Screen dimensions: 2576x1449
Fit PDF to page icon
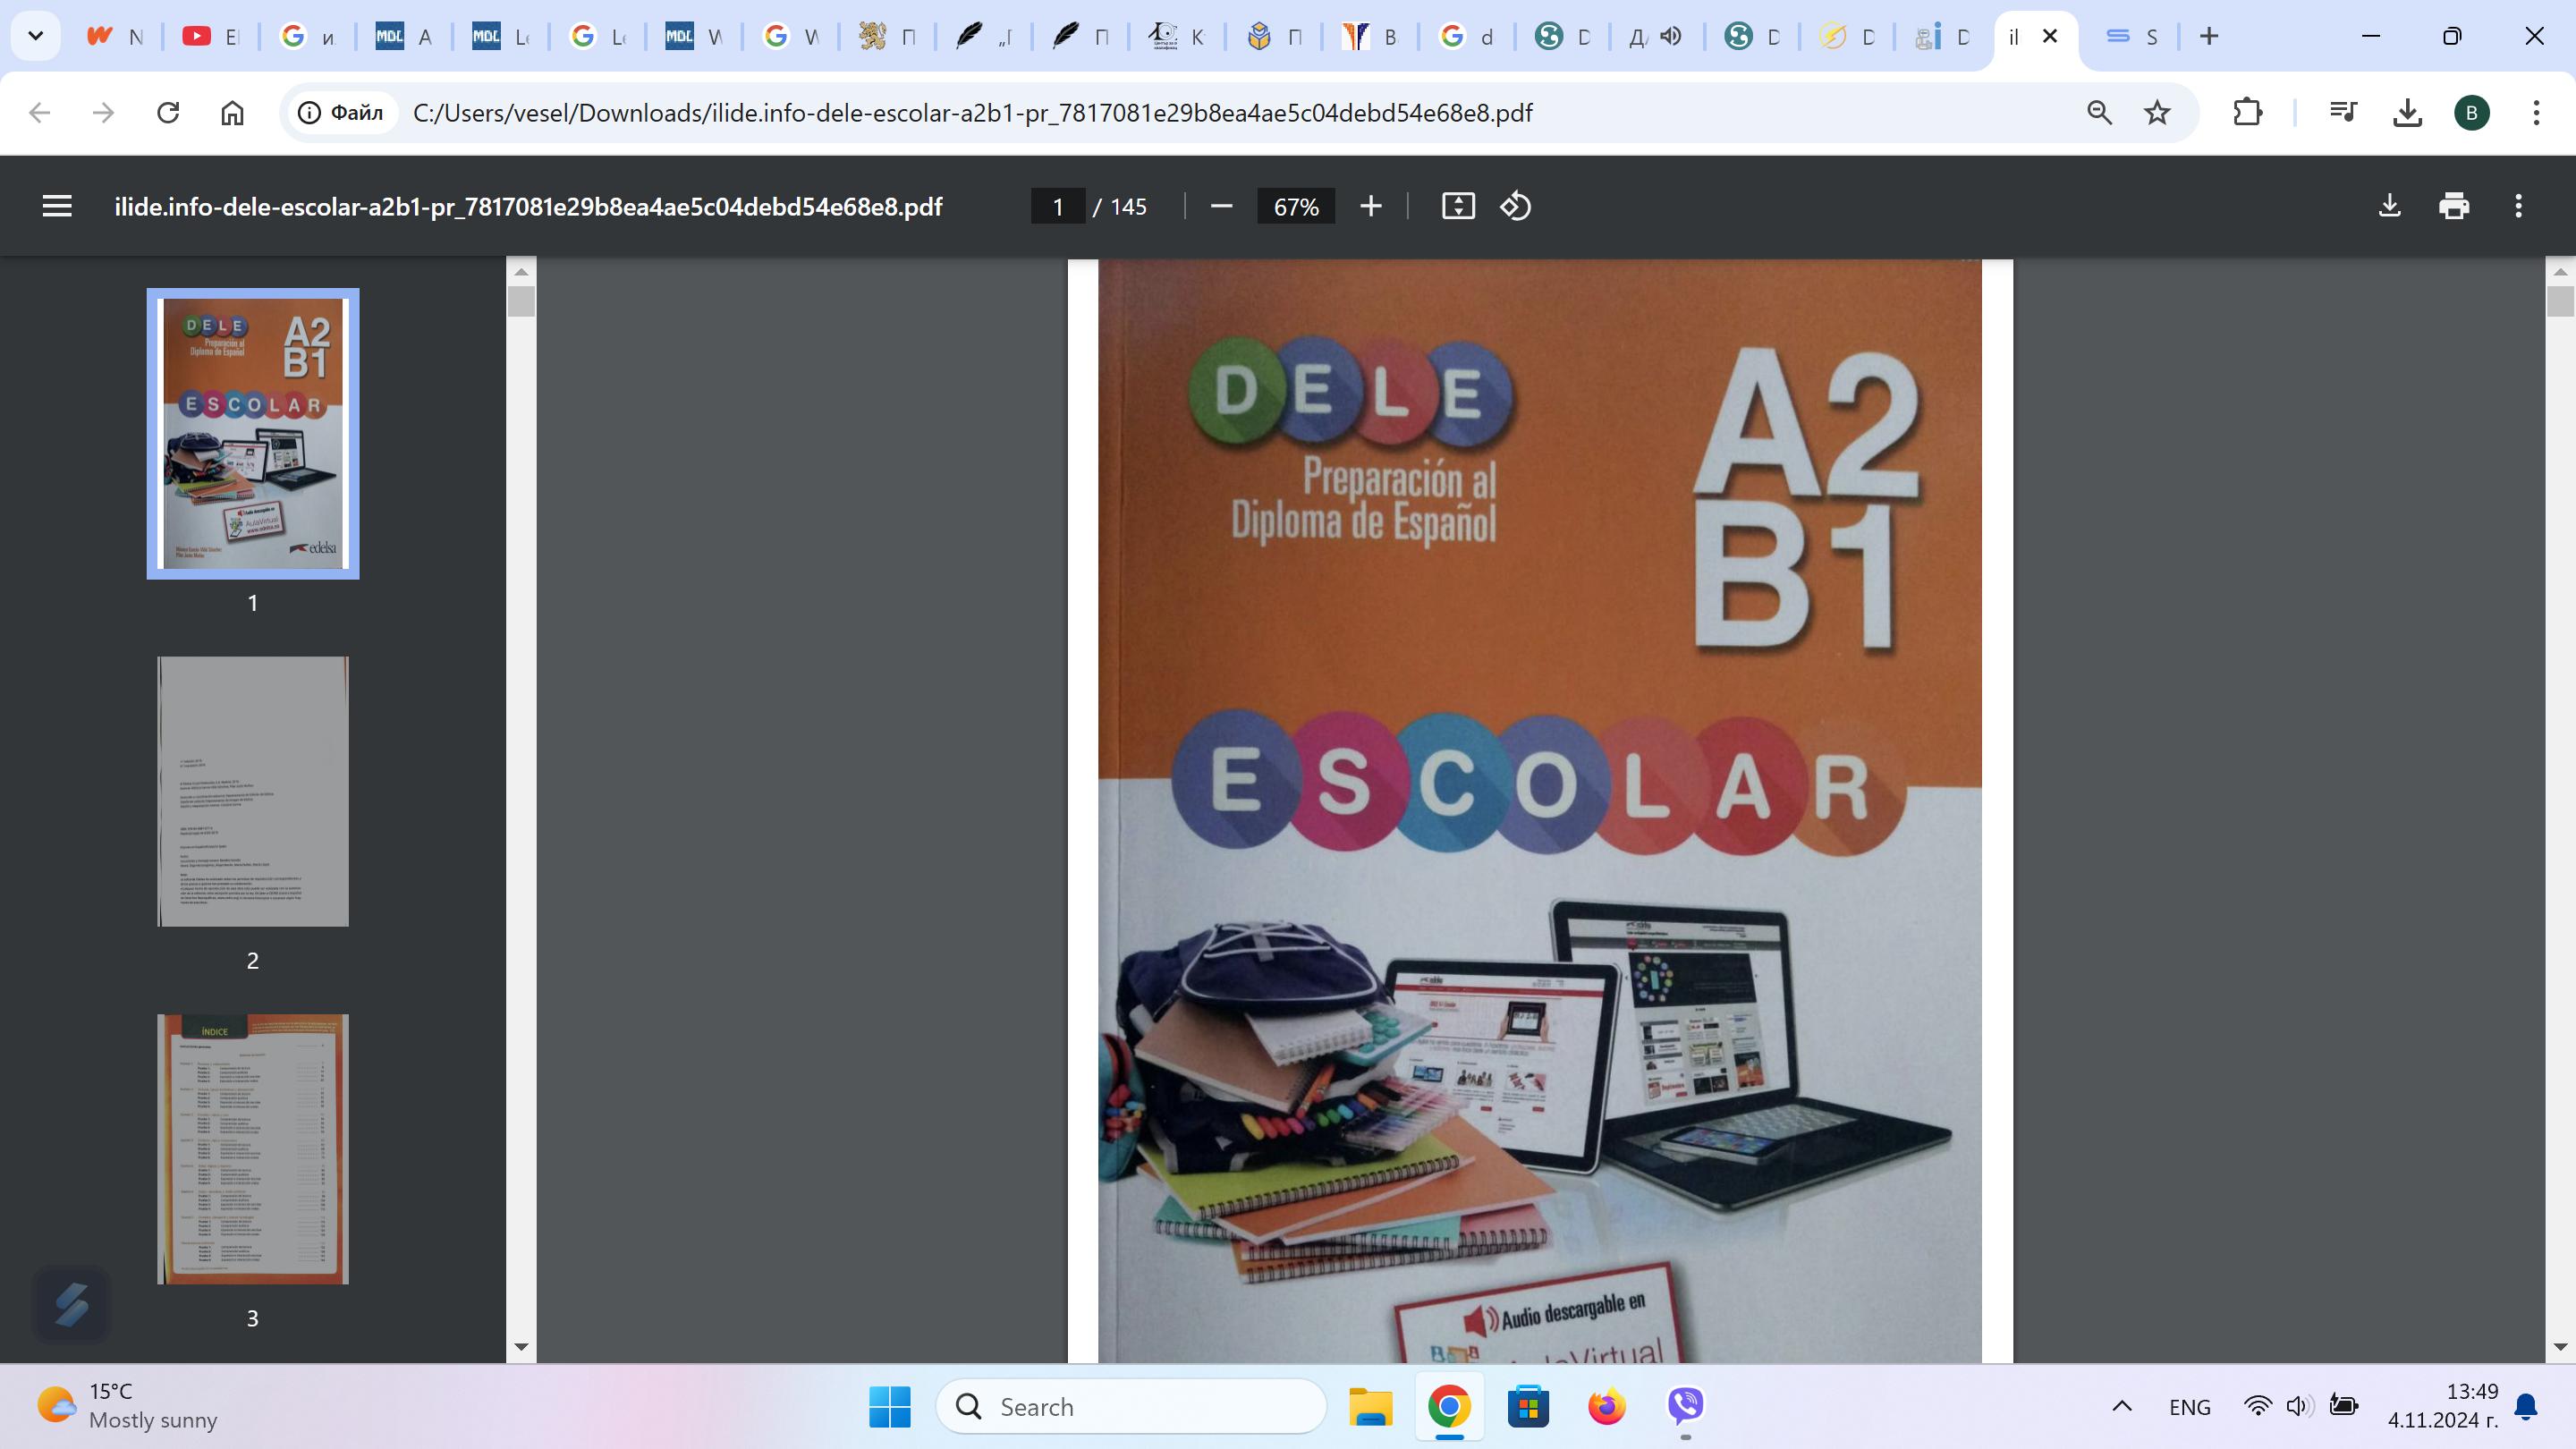coord(1458,207)
